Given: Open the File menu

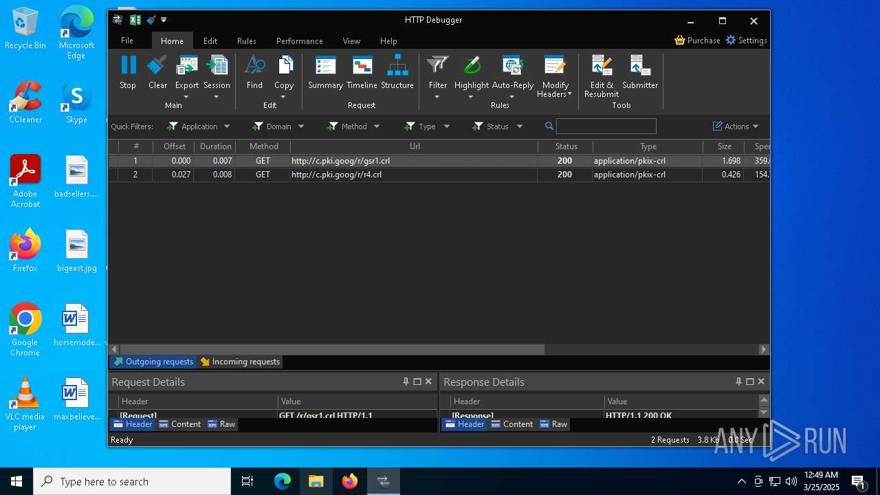Looking at the screenshot, I should coord(127,41).
